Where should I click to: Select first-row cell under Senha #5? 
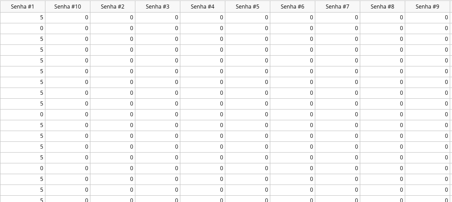point(248,18)
